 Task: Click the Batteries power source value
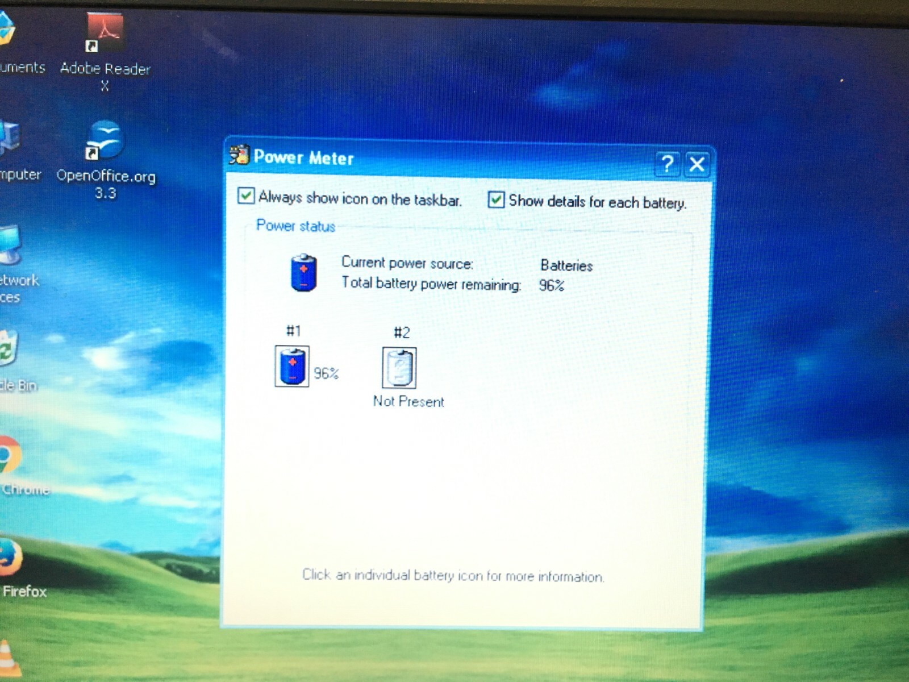click(x=566, y=265)
